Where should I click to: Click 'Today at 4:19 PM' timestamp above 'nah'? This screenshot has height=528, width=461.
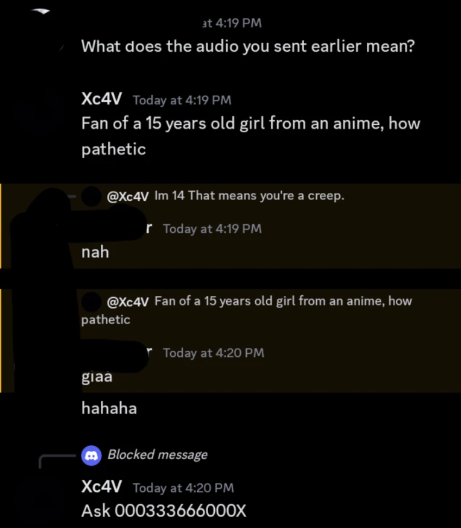tap(212, 229)
